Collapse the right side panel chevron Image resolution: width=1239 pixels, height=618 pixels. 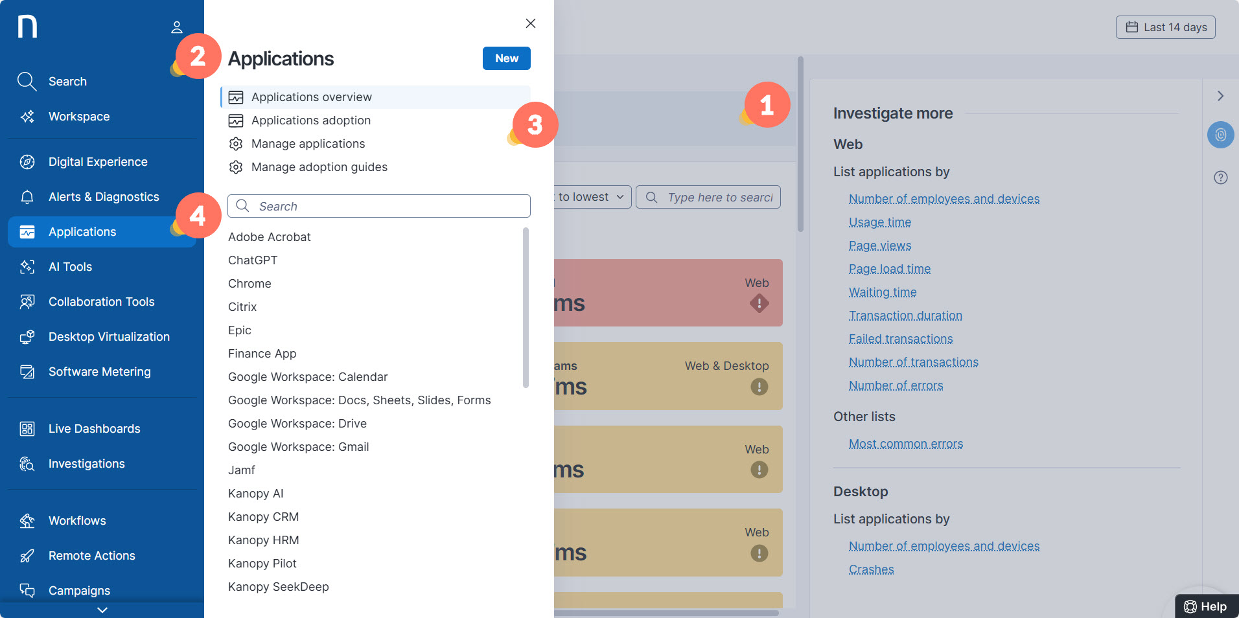pos(1220,96)
